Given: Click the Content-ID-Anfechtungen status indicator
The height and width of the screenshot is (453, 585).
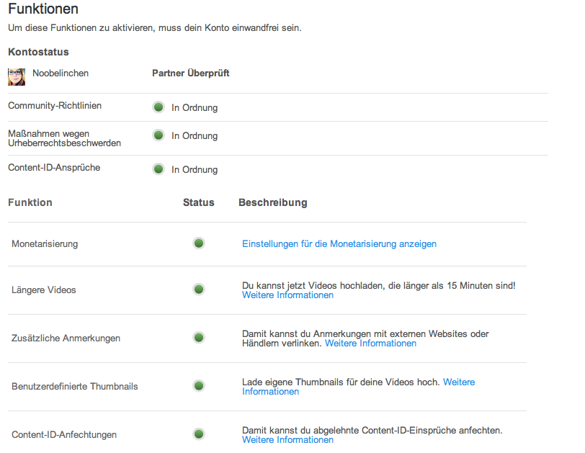Looking at the screenshot, I should (199, 434).
